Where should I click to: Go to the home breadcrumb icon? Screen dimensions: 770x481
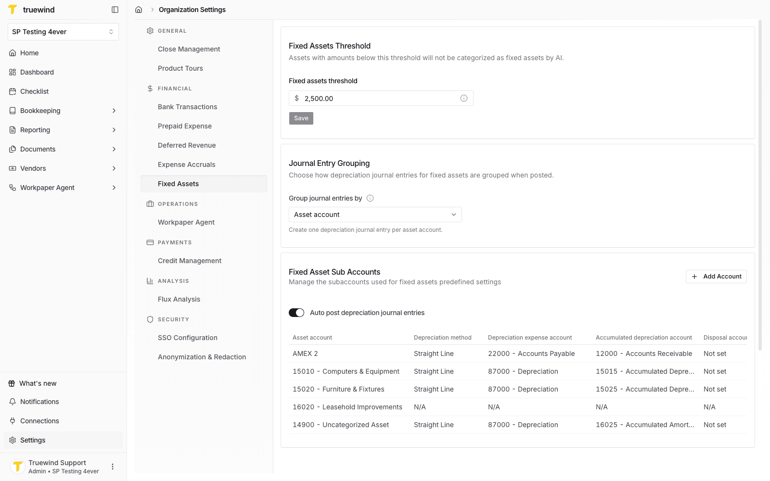139,10
